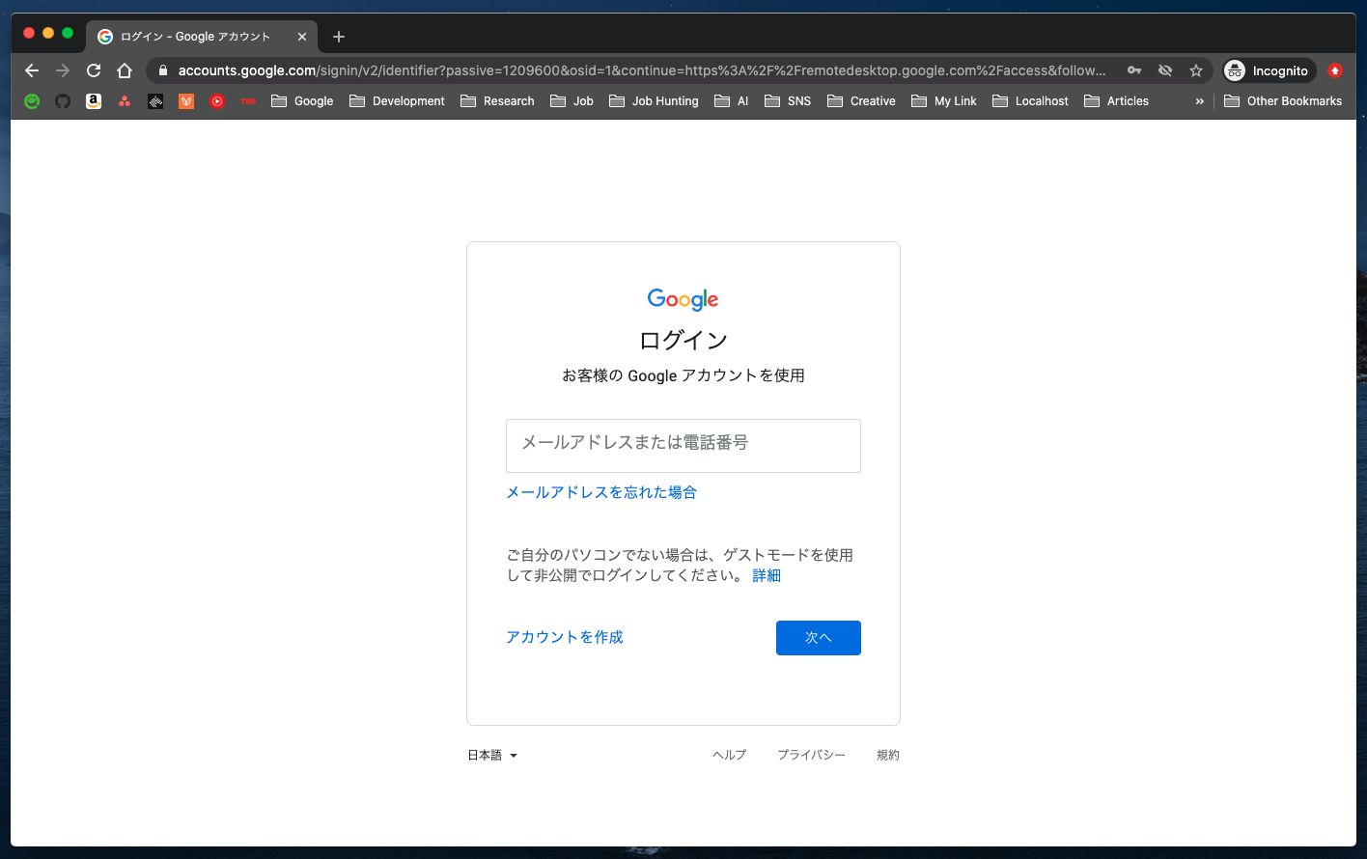Open the My Link bookmarks folder
The height and width of the screenshot is (859, 1367).
pos(944,100)
